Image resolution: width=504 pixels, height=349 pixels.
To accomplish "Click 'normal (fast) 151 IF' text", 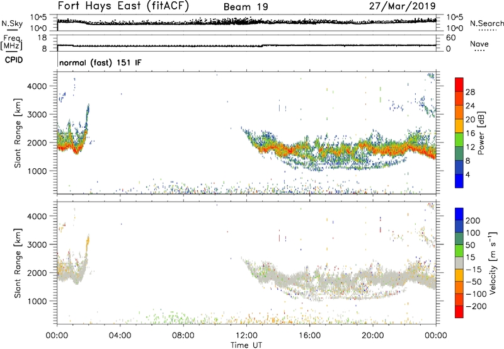I will [x=100, y=62].
